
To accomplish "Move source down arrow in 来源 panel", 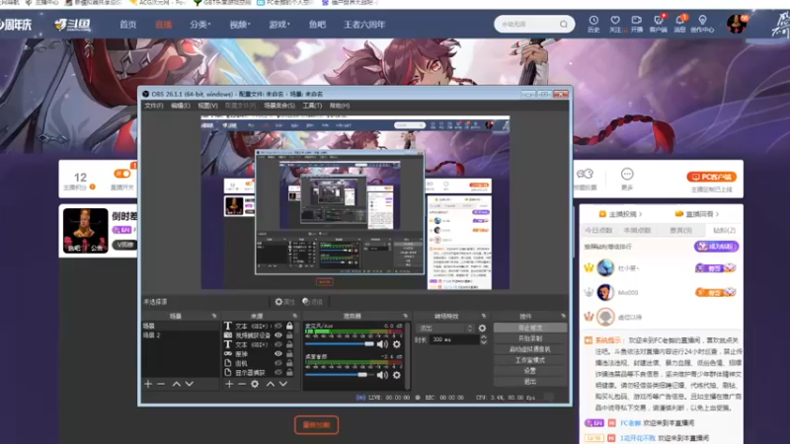I will [x=283, y=384].
